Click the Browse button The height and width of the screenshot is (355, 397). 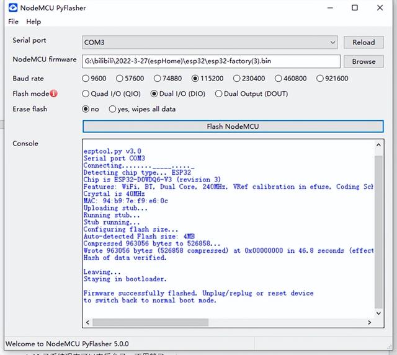tap(364, 61)
